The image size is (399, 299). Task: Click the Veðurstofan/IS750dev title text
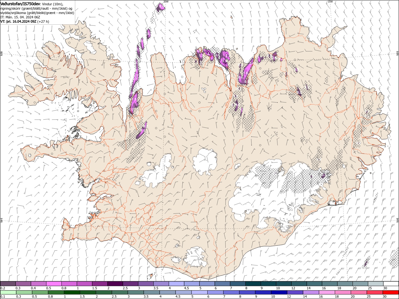point(20,3)
